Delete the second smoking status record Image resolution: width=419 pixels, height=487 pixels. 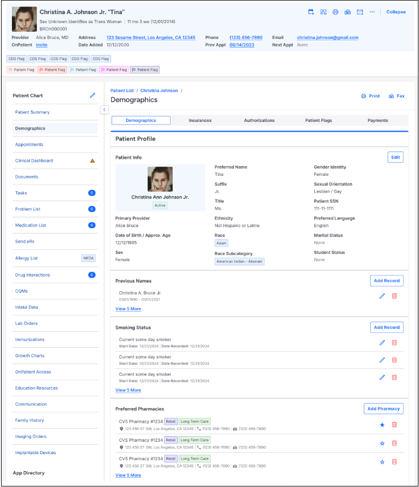pyautogui.click(x=394, y=360)
